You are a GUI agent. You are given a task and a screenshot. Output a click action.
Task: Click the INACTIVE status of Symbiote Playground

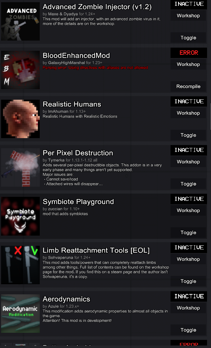coord(189,199)
